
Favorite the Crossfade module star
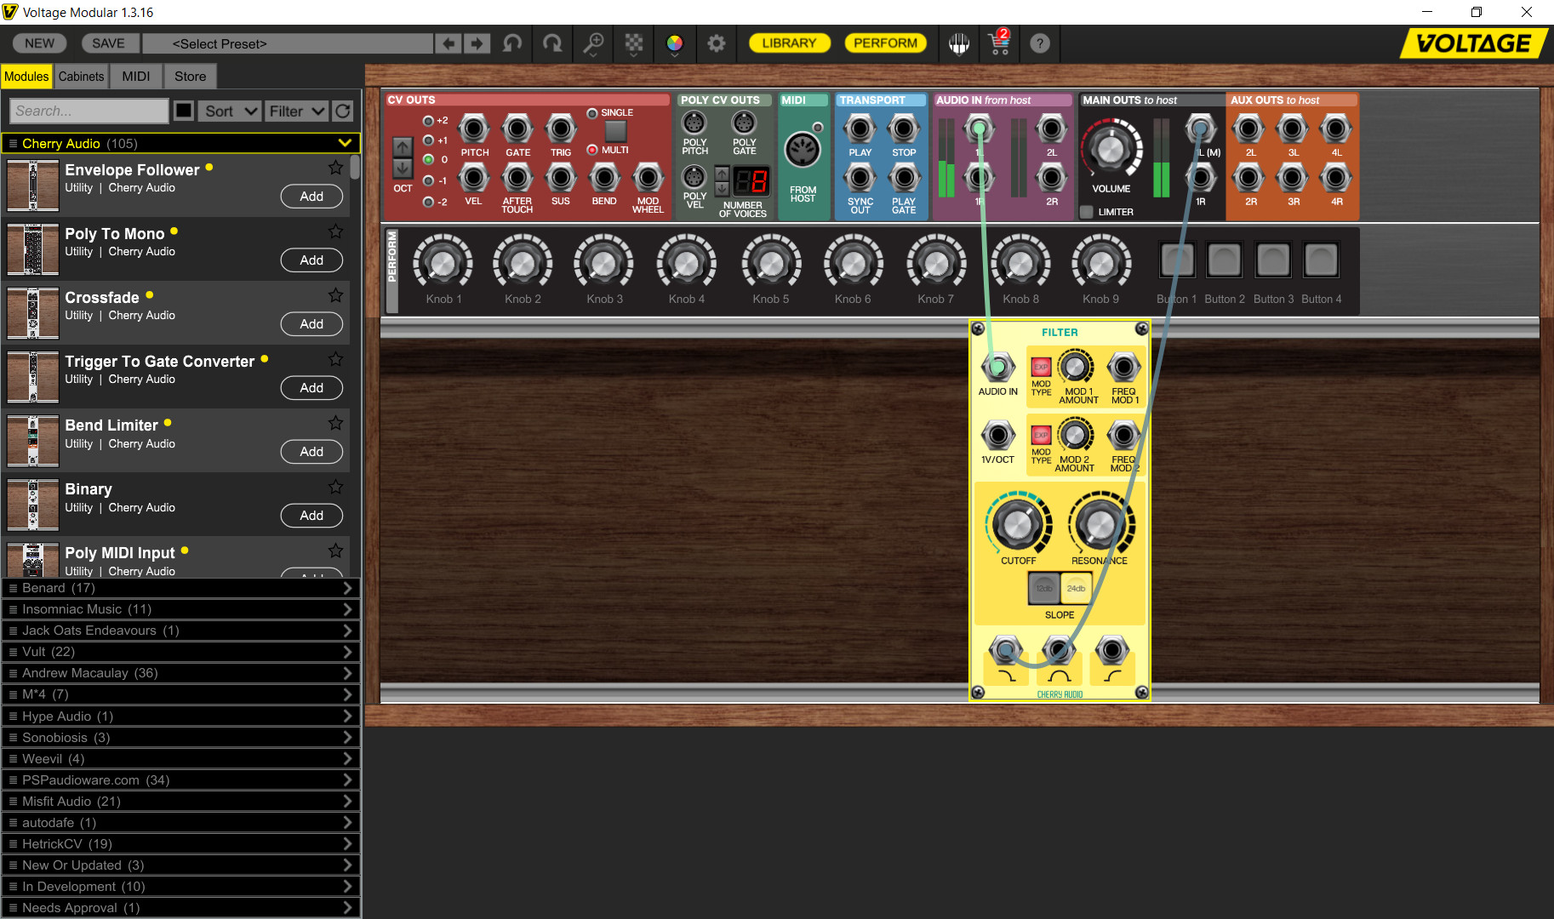336,295
